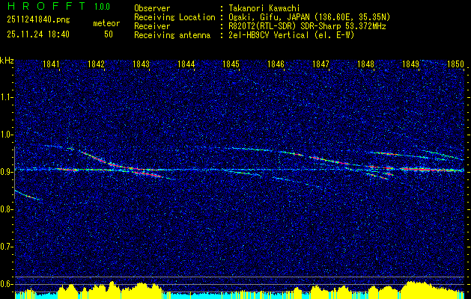Click location Ogaki, Gifu, JAPAN coordinates
This screenshot has height=299, width=471.
(x=309, y=17)
